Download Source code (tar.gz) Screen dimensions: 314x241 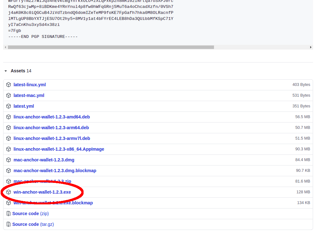click(x=33, y=224)
